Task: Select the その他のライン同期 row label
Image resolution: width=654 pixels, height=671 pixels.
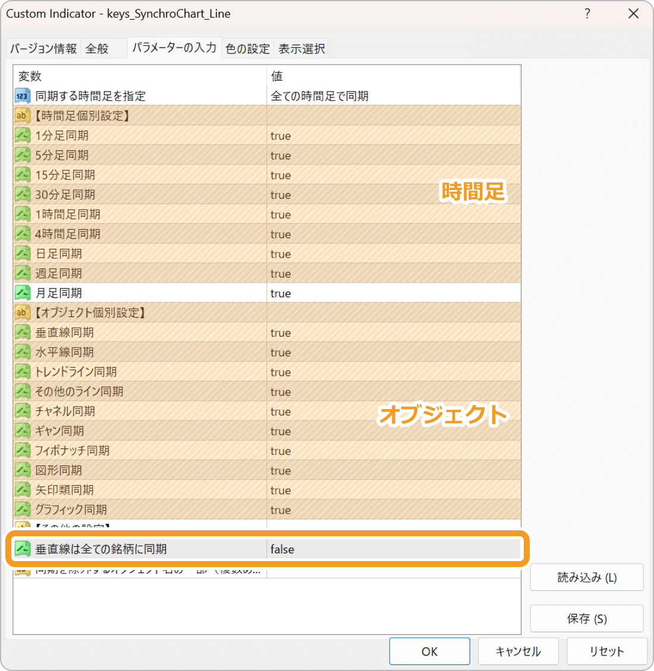Action: point(79,391)
